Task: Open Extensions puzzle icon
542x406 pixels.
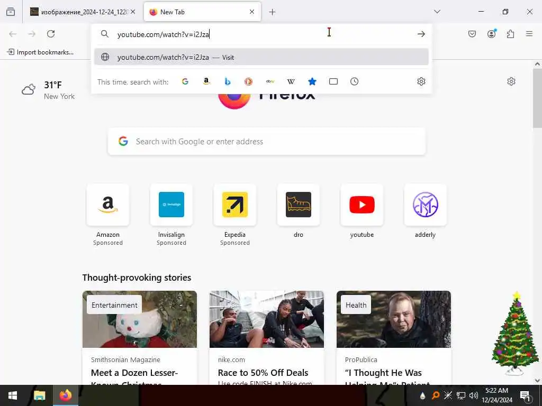Action: (510, 34)
